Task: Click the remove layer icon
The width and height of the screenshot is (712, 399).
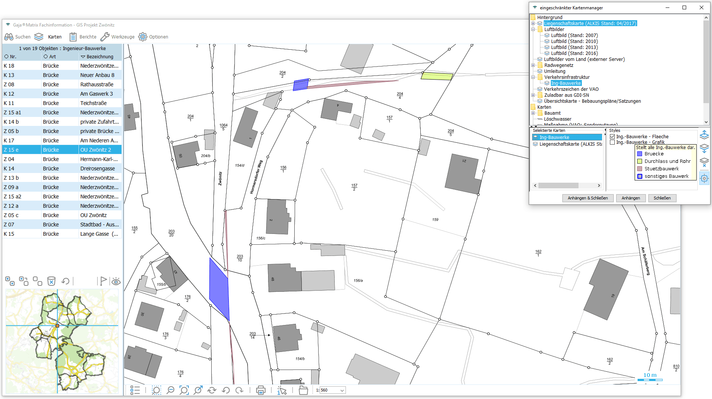Action: coord(704,163)
